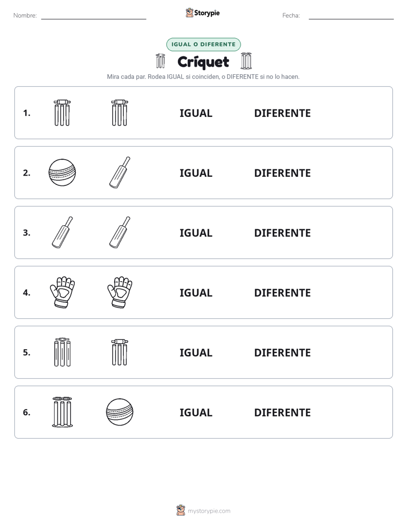
Task: Choose IGUAL in row 4
Action: tap(196, 293)
